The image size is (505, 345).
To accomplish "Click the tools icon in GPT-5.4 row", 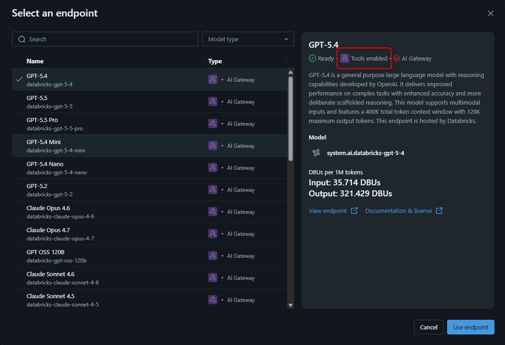I will pyautogui.click(x=213, y=79).
